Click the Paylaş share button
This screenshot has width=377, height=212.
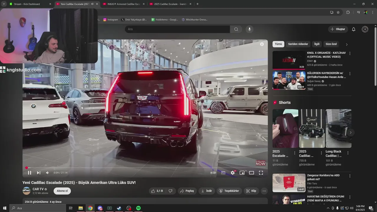pos(187,191)
